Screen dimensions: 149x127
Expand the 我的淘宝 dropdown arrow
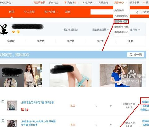[x=61, y=2]
